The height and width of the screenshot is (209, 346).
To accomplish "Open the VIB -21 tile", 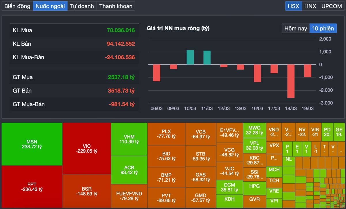I will point(315,132).
